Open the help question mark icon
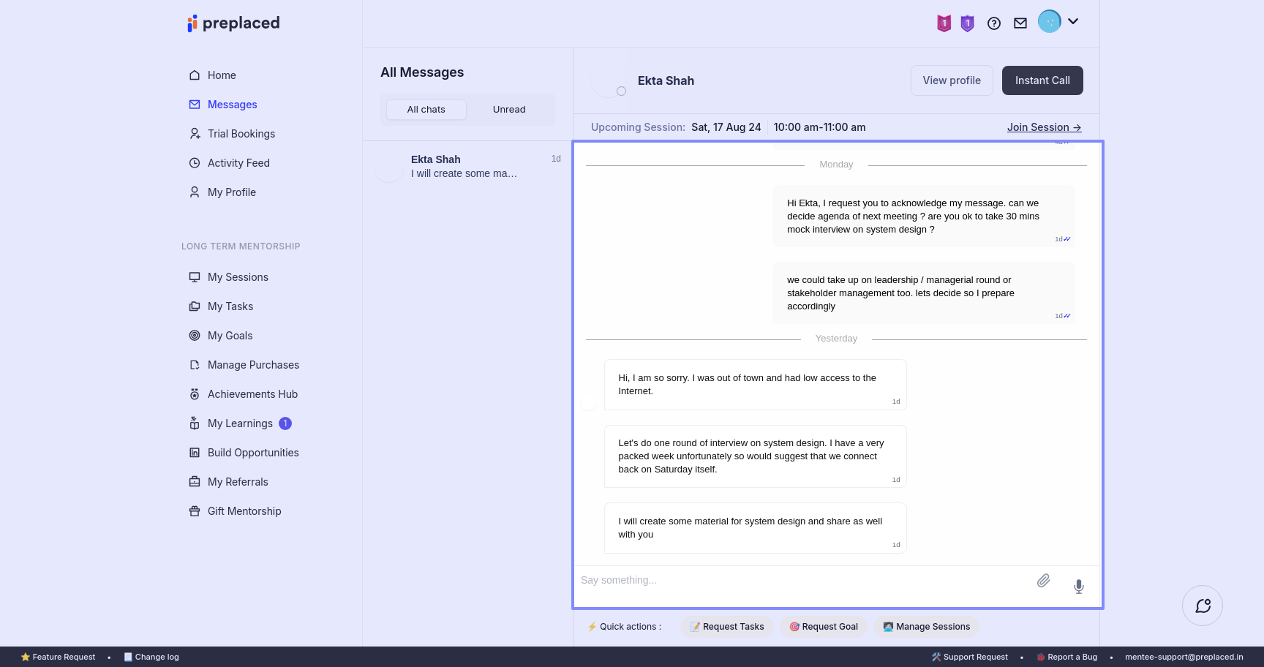Viewport: 1264px width, 667px height. point(993,23)
